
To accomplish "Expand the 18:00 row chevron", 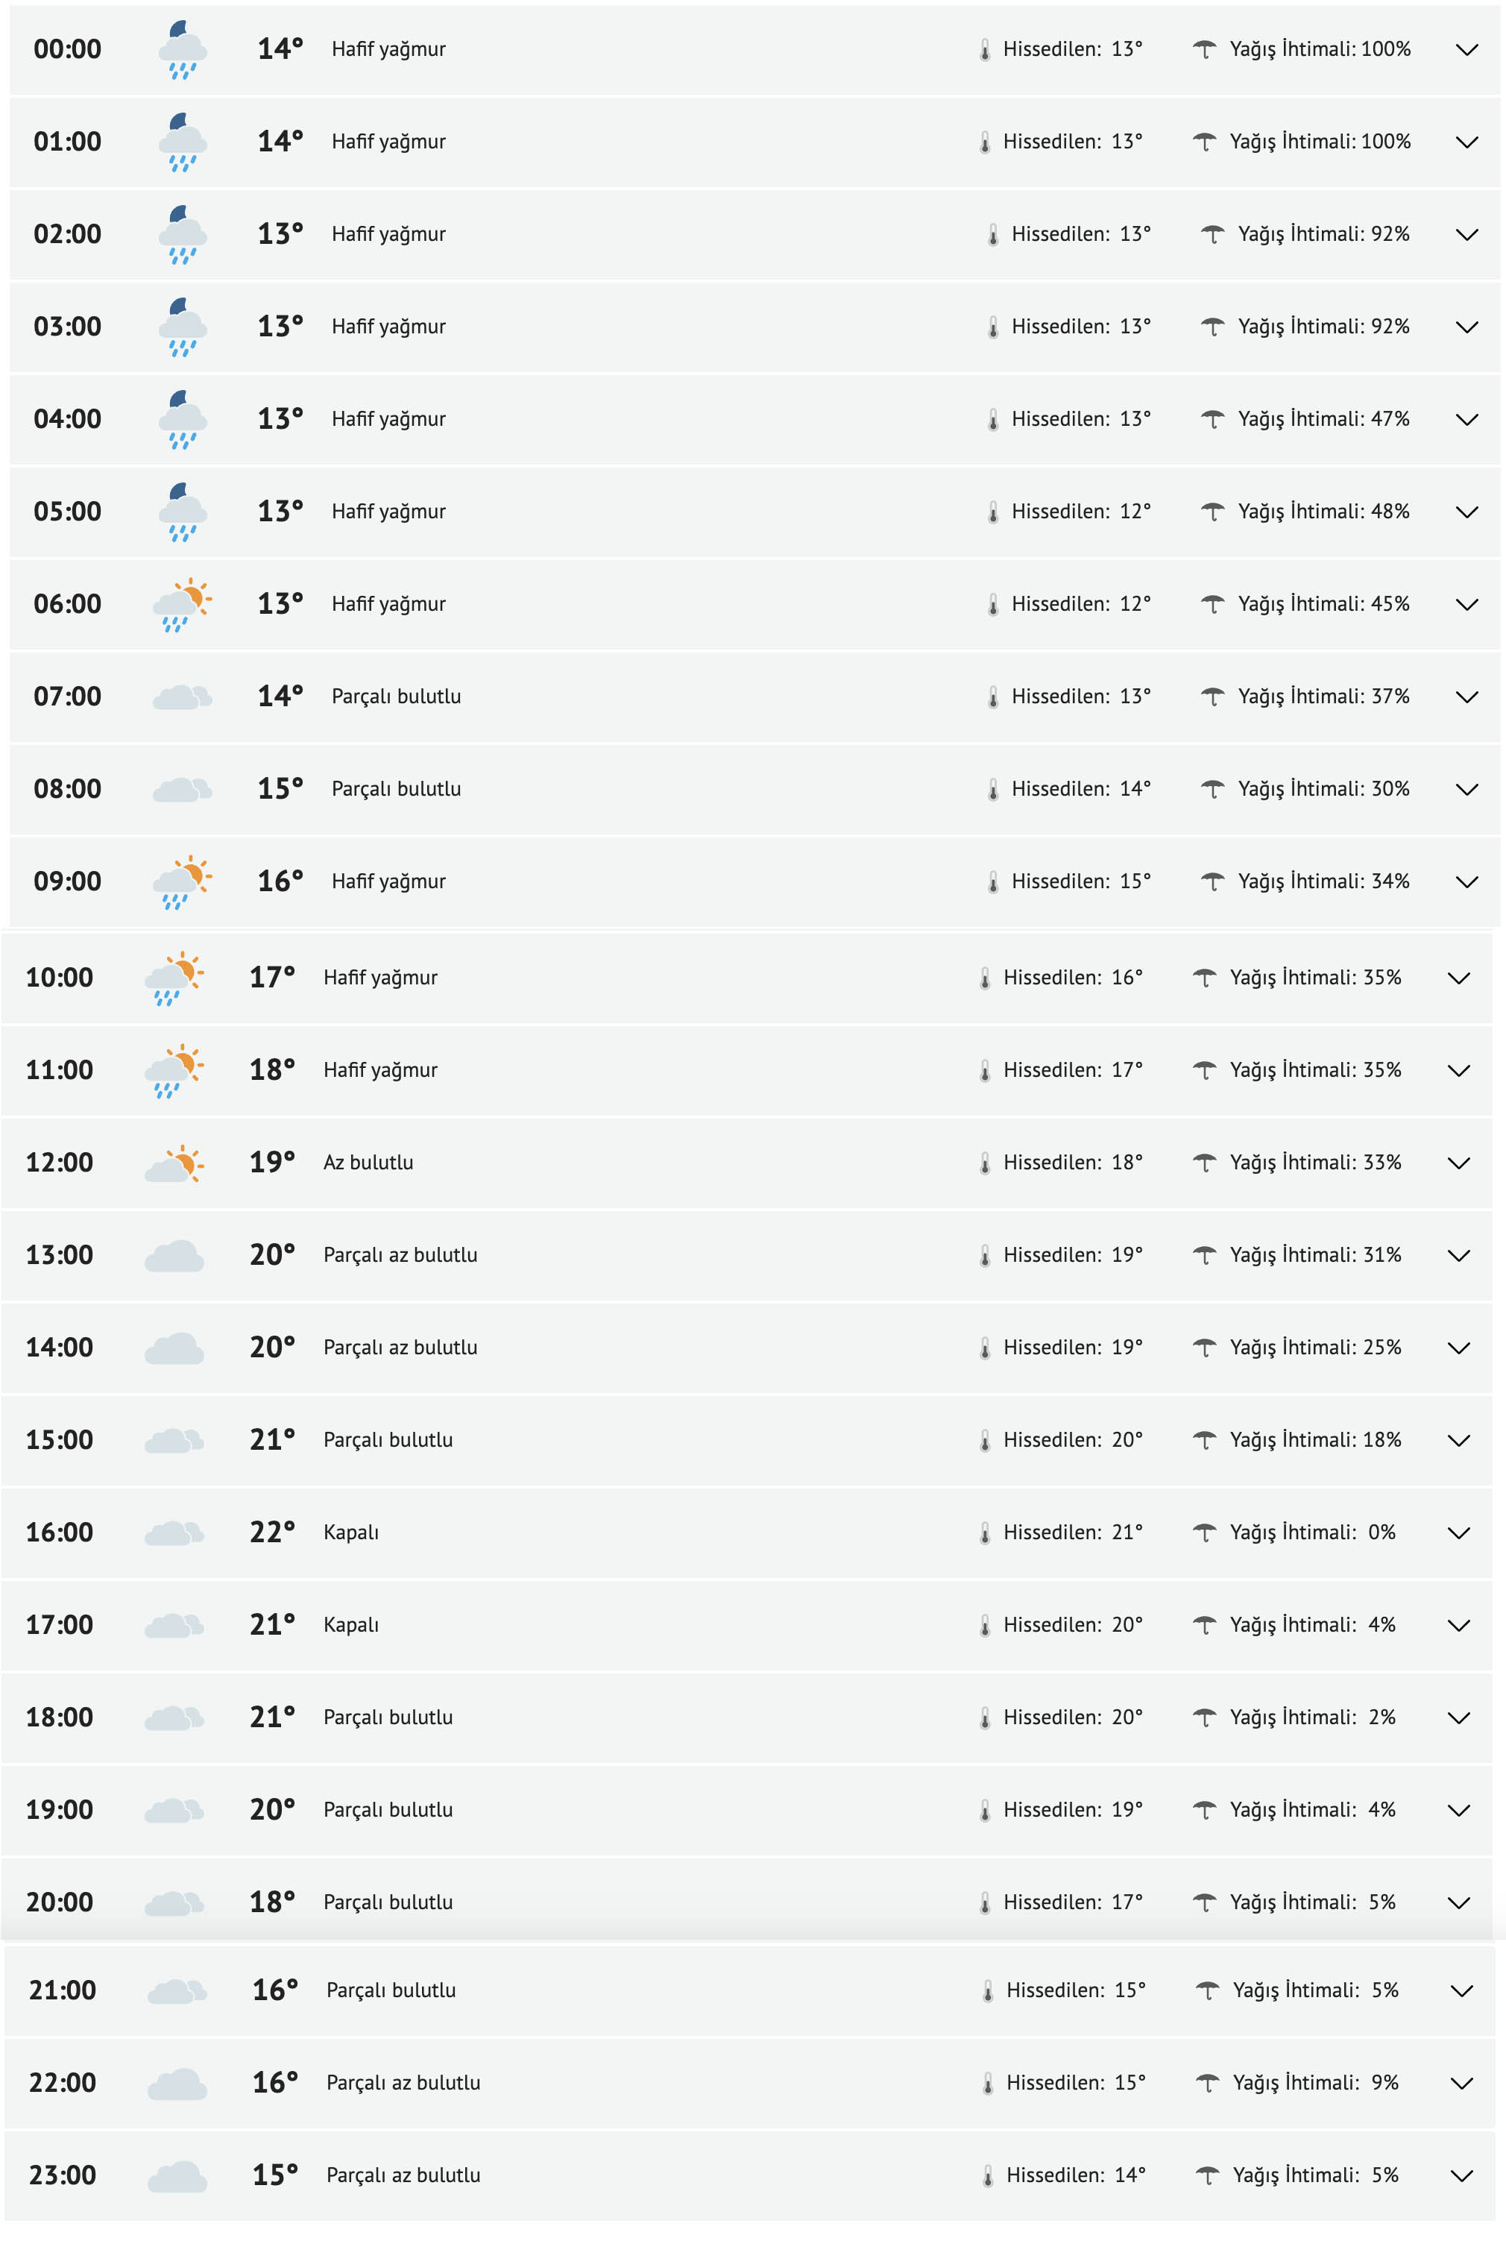I will (1458, 1717).
